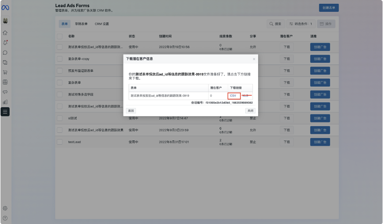Expand the hamburger all-tools menu
The width and height of the screenshot is (383, 224).
tap(5, 112)
